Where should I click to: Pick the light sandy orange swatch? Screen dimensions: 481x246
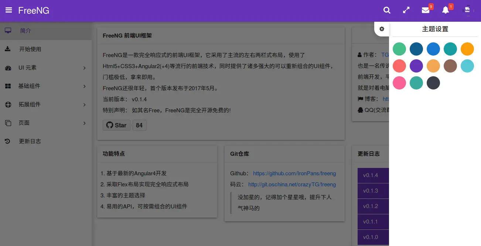tap(433, 66)
